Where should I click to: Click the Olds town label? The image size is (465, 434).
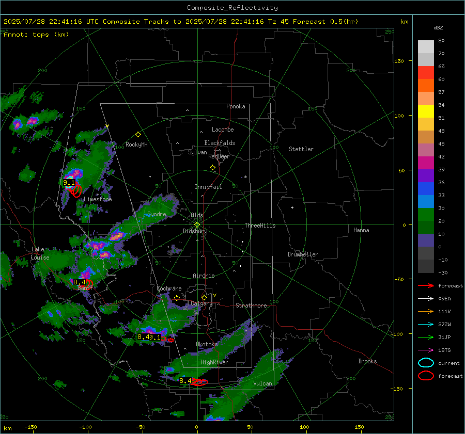(197, 215)
